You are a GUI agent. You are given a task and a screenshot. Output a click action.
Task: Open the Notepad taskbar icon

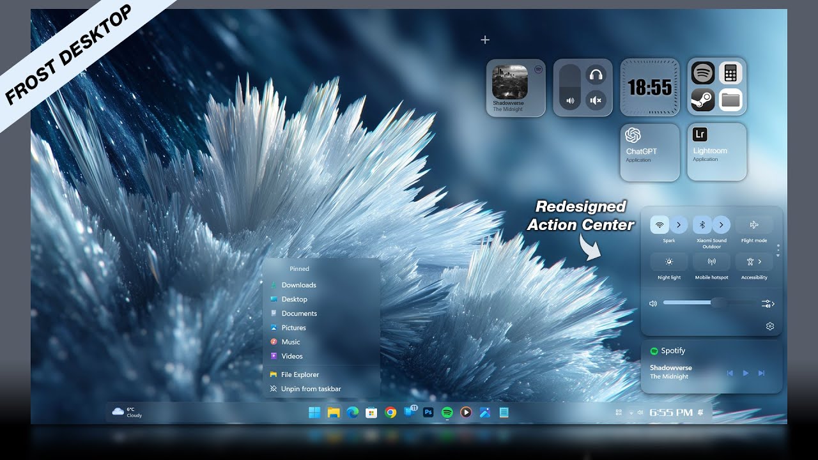coord(504,413)
